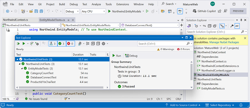250x108 pixels.
Task: Repeat the last test run
Action: click(x=32, y=43)
